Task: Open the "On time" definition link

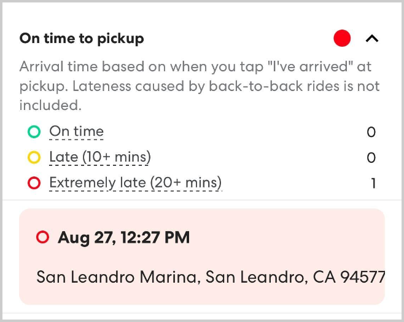Action: [76, 132]
